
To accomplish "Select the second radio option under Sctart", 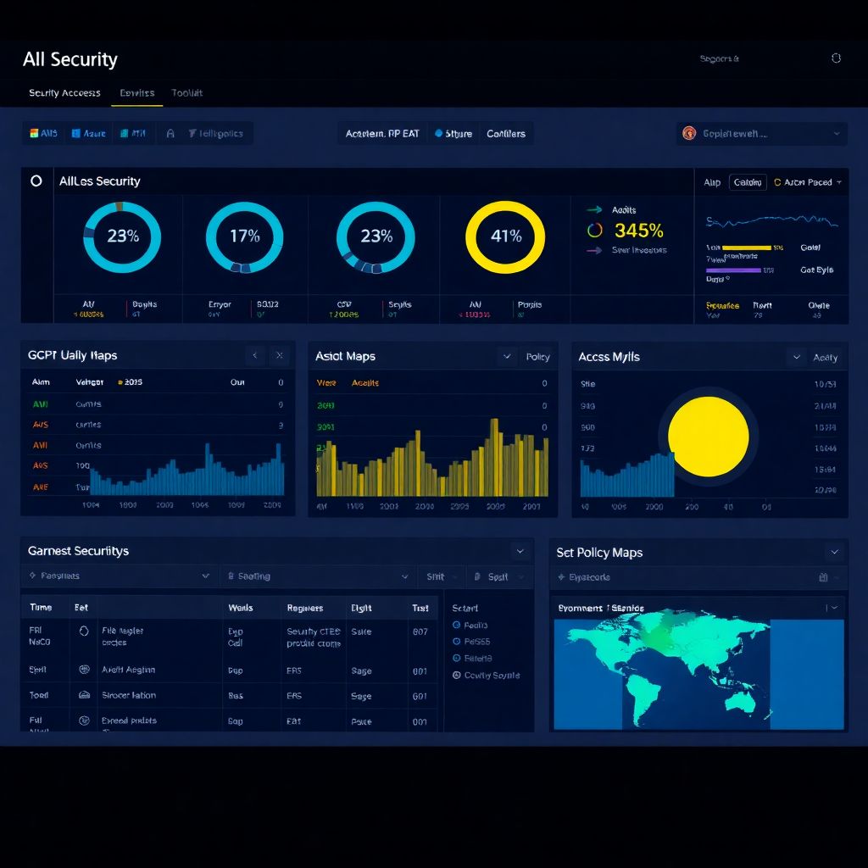I will tap(457, 642).
